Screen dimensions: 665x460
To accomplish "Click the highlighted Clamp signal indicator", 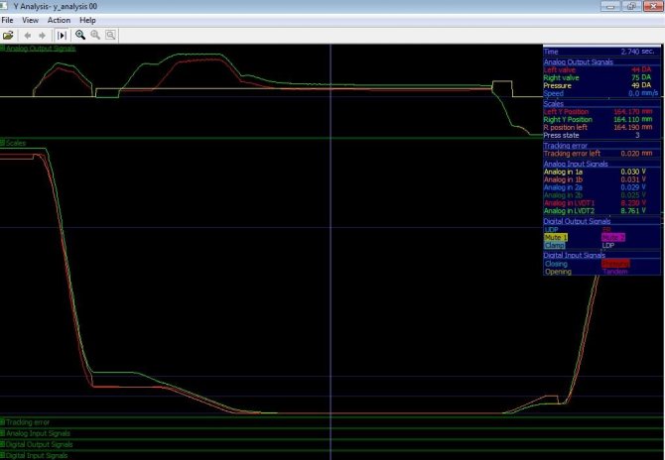I will (554, 245).
